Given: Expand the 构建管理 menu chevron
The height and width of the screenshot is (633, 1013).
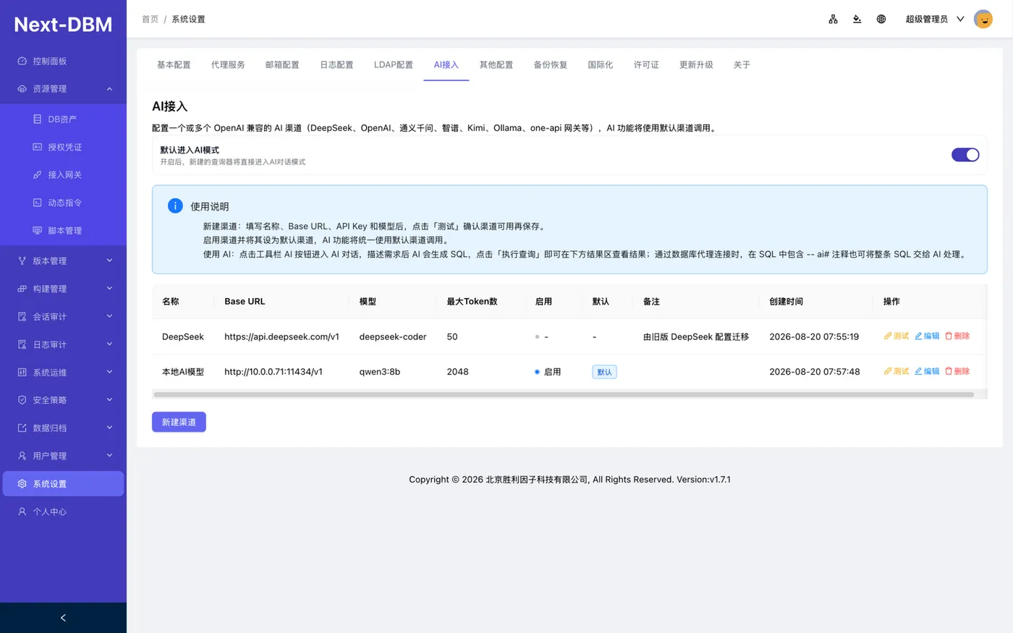Looking at the screenshot, I should tap(109, 289).
